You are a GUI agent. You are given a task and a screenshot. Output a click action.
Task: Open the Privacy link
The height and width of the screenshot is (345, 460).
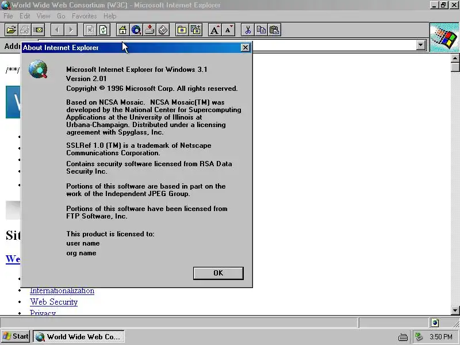(x=43, y=312)
